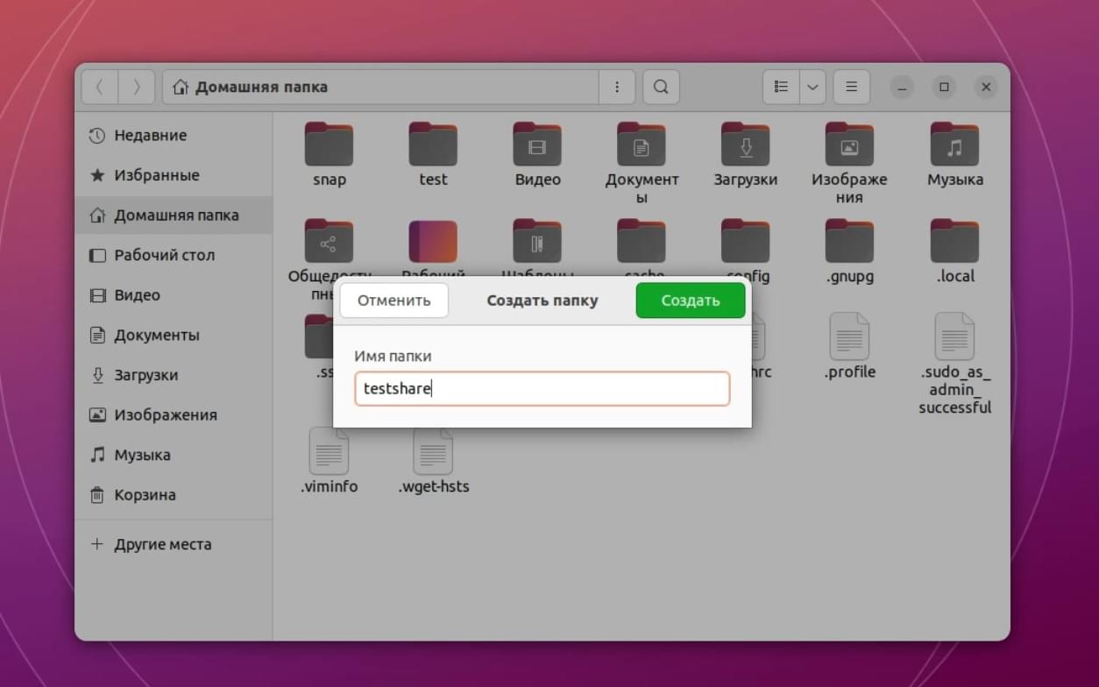Select the Изображения folder in the file grid
Screen dimensions: 1099x687
[849, 145]
